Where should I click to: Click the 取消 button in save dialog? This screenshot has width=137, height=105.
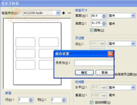tap(105, 73)
